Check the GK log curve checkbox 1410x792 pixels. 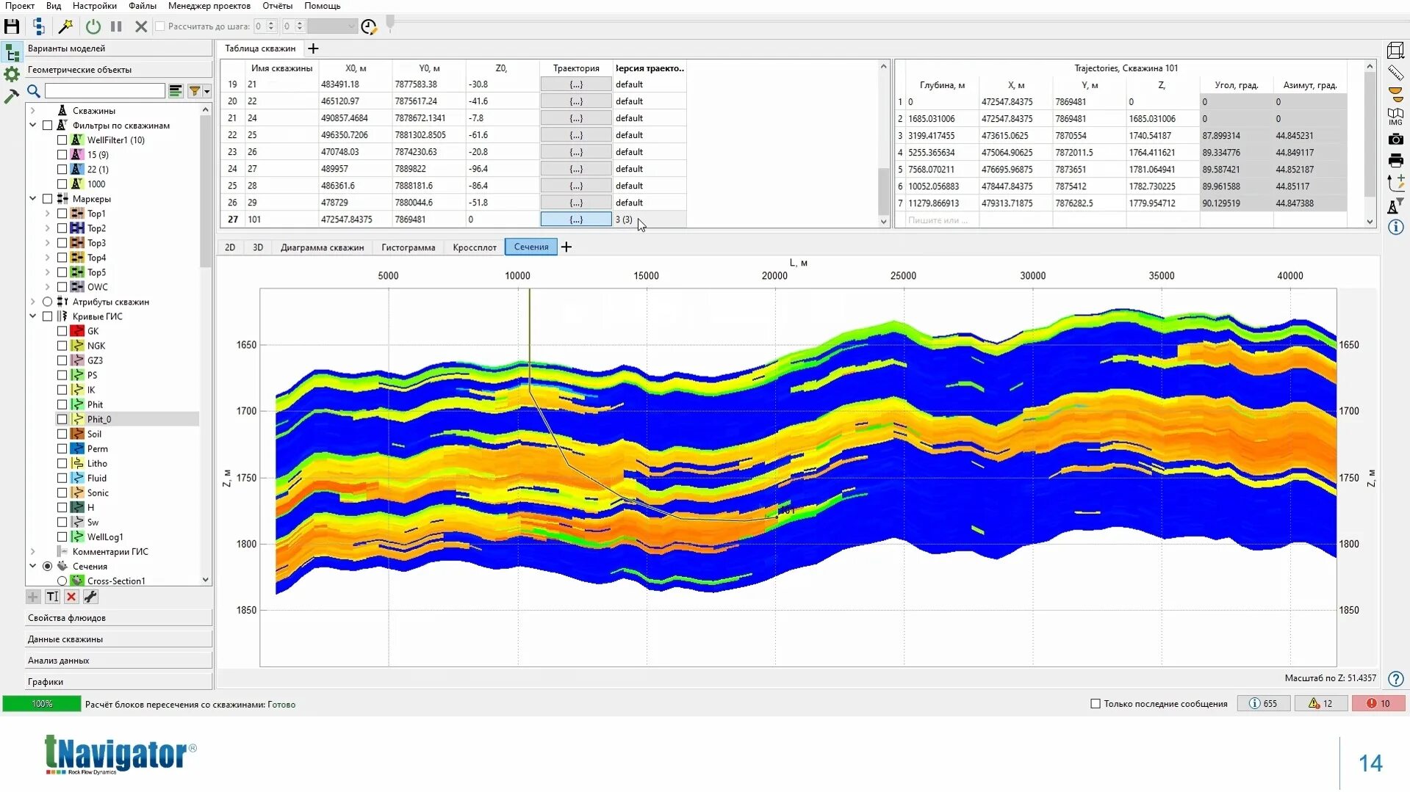[x=62, y=331]
